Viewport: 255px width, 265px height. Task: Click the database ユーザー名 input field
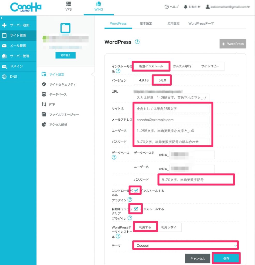click(192, 169)
